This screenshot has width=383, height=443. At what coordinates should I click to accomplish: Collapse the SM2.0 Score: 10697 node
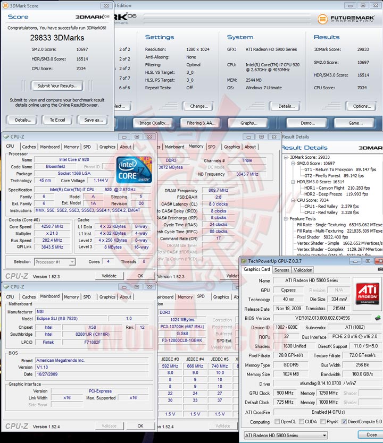coord(293,164)
